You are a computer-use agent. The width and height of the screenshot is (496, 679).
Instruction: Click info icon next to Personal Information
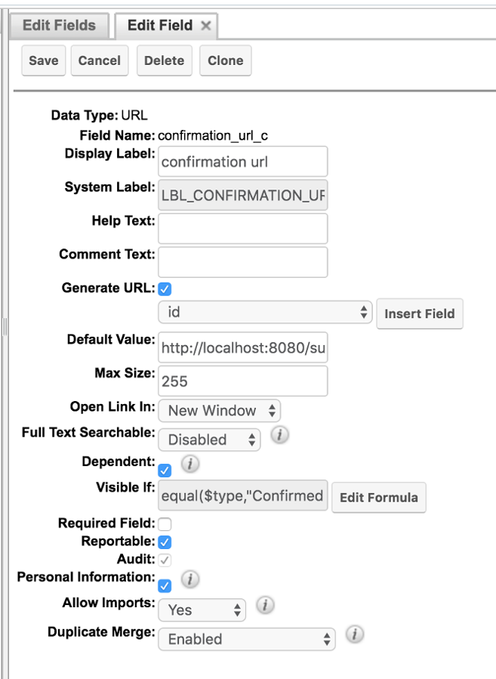click(x=189, y=579)
